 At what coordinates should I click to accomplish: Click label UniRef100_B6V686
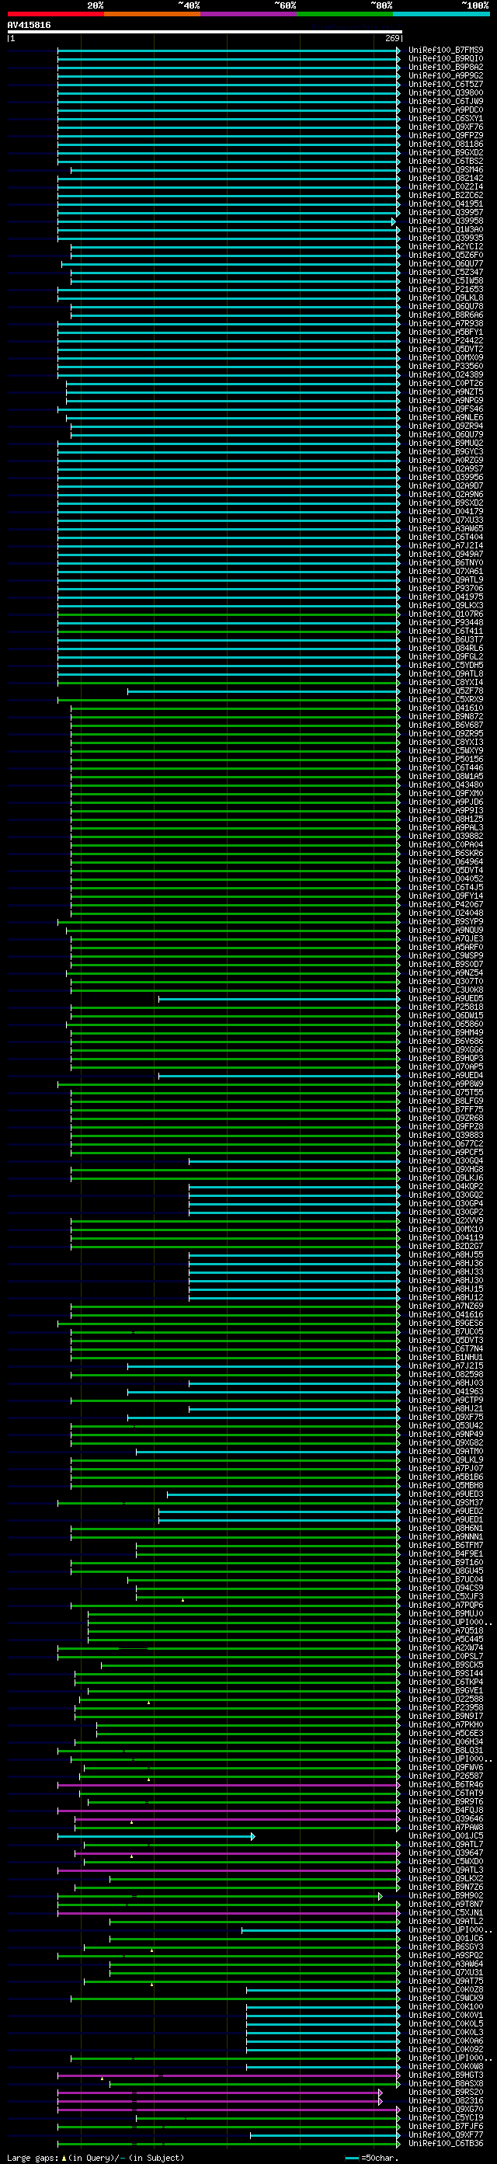(x=446, y=1042)
